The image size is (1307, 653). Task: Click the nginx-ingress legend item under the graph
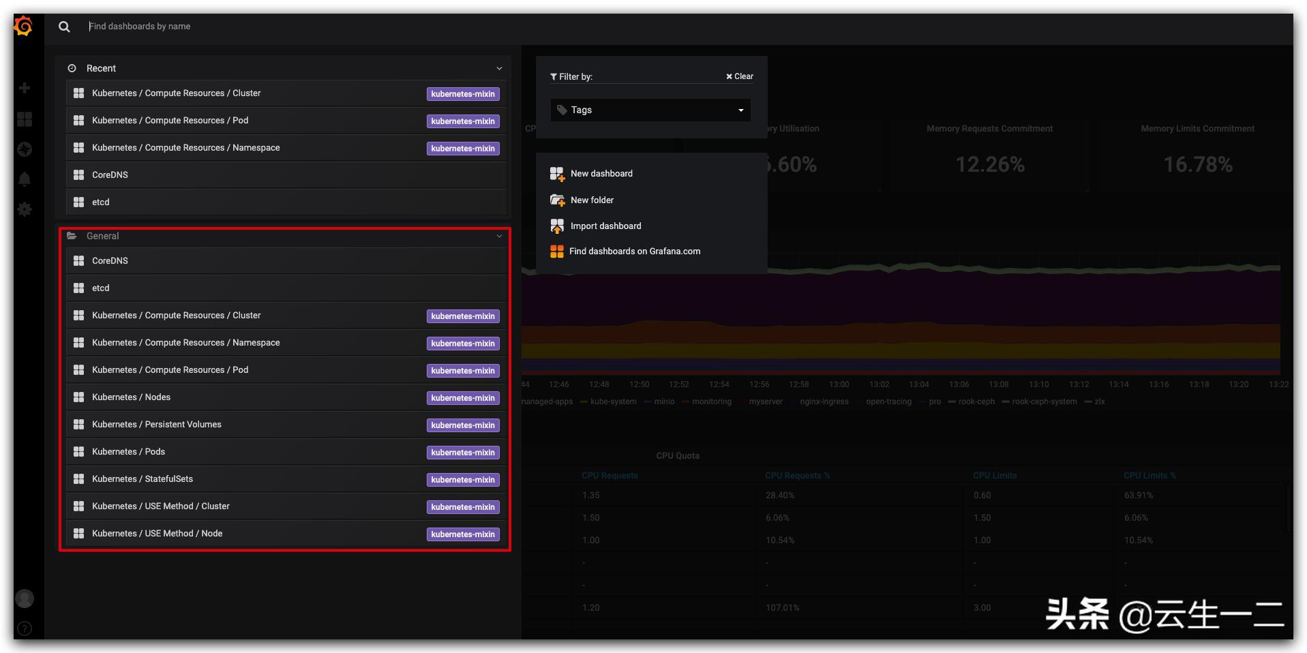(x=824, y=401)
